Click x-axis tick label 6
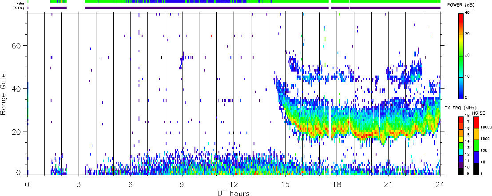Screen dimensions: 492x196 pyautogui.click(x=130, y=184)
